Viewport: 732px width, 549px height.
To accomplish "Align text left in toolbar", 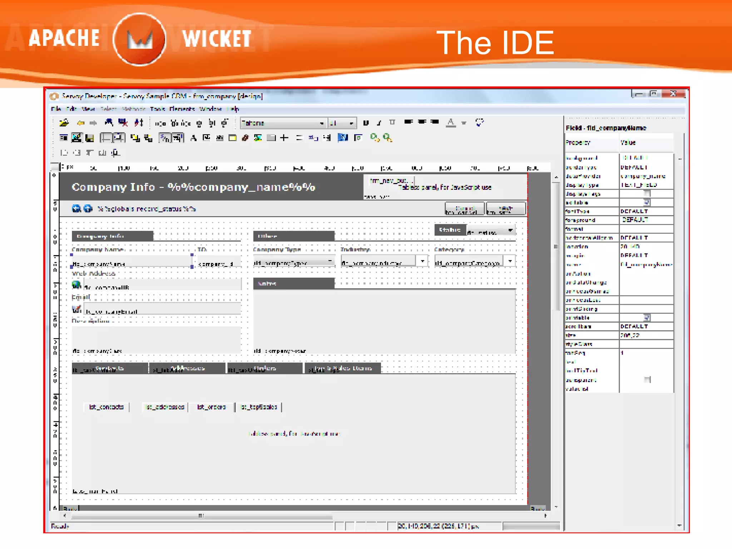I will click(x=409, y=122).
